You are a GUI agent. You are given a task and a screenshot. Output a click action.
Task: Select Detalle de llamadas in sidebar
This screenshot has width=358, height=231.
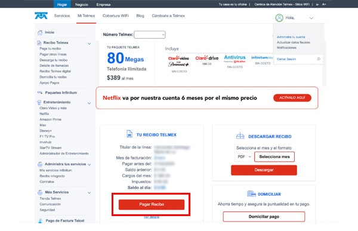(54, 66)
